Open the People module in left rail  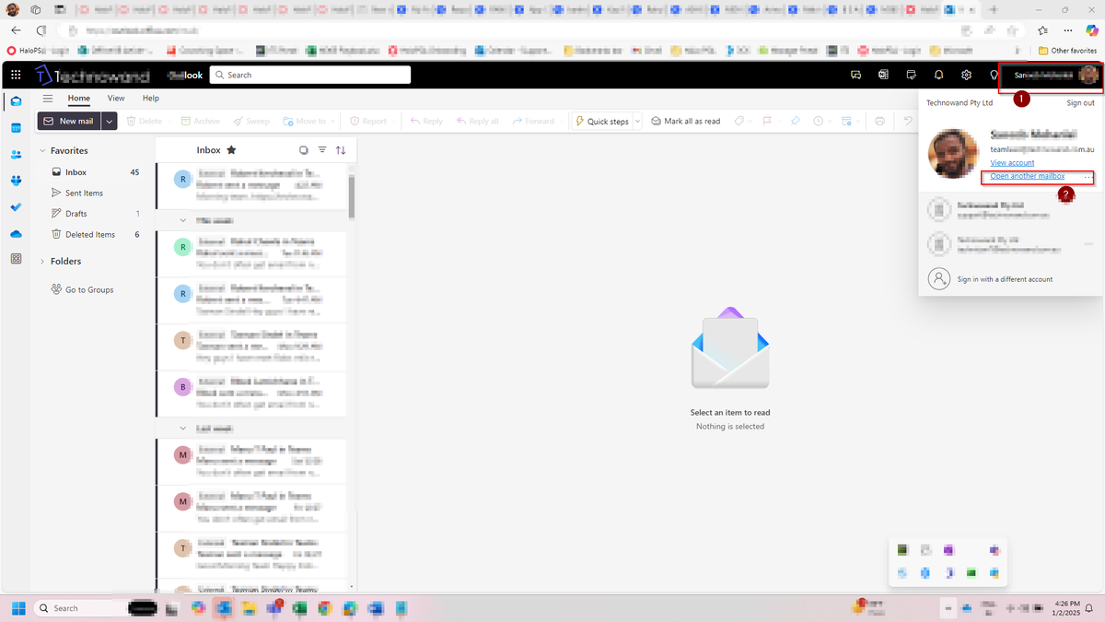[x=16, y=155]
